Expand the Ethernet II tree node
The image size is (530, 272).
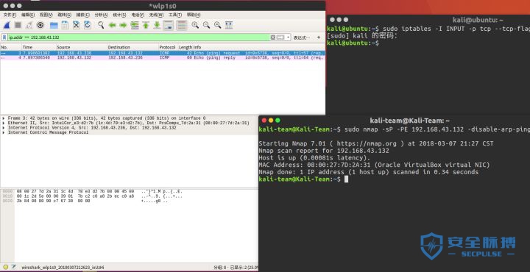tap(4, 124)
